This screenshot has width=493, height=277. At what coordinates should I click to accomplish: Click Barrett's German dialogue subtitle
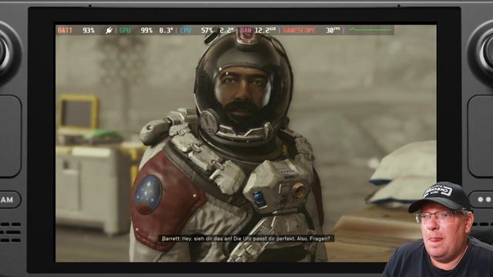246,239
